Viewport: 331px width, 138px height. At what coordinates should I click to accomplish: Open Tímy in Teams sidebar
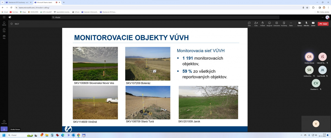[4, 37]
